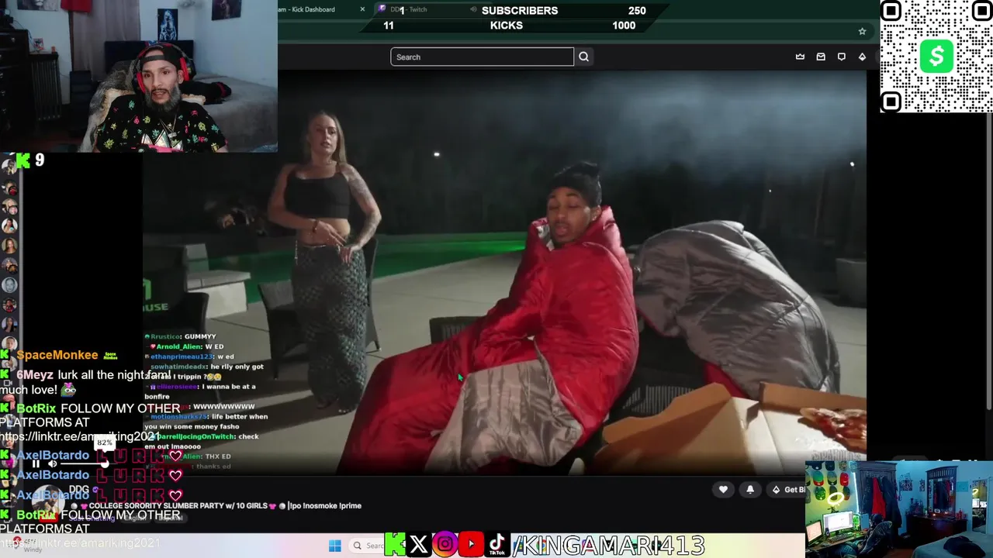
Task: Bookmark the page with the star icon
Action: pyautogui.click(x=862, y=31)
